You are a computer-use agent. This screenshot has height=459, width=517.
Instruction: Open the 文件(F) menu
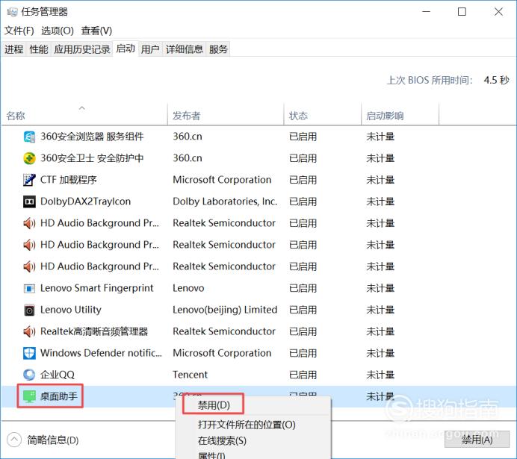[19, 31]
